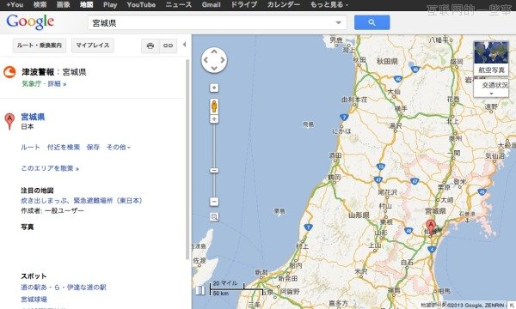The height and width of the screenshot is (309, 516).
Task: Click red marker A beside 宮城県 result
Action: coord(9,121)
